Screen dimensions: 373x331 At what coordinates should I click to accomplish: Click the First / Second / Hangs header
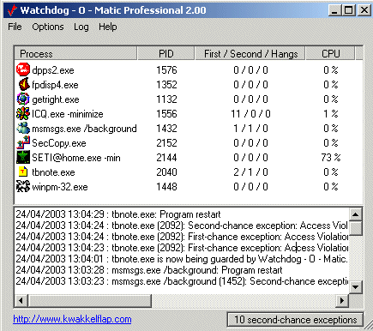point(250,53)
